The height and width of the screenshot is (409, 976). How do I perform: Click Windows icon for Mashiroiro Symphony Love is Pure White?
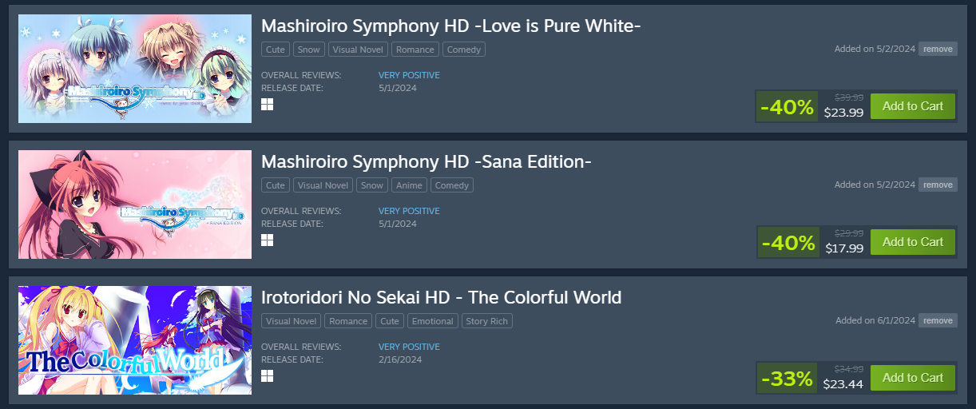(267, 105)
